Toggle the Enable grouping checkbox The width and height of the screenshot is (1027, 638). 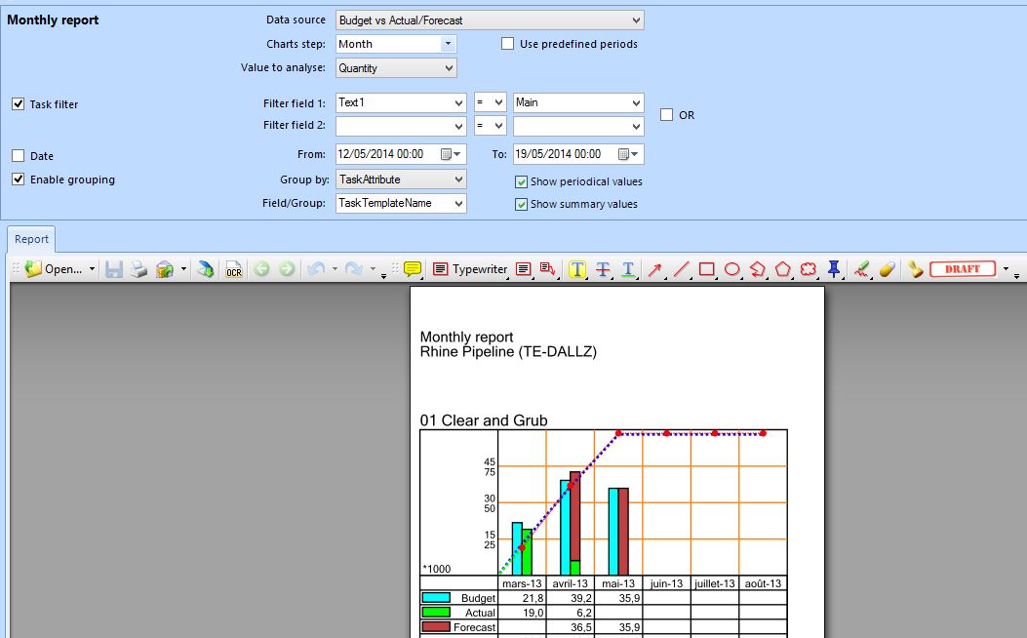tap(19, 179)
